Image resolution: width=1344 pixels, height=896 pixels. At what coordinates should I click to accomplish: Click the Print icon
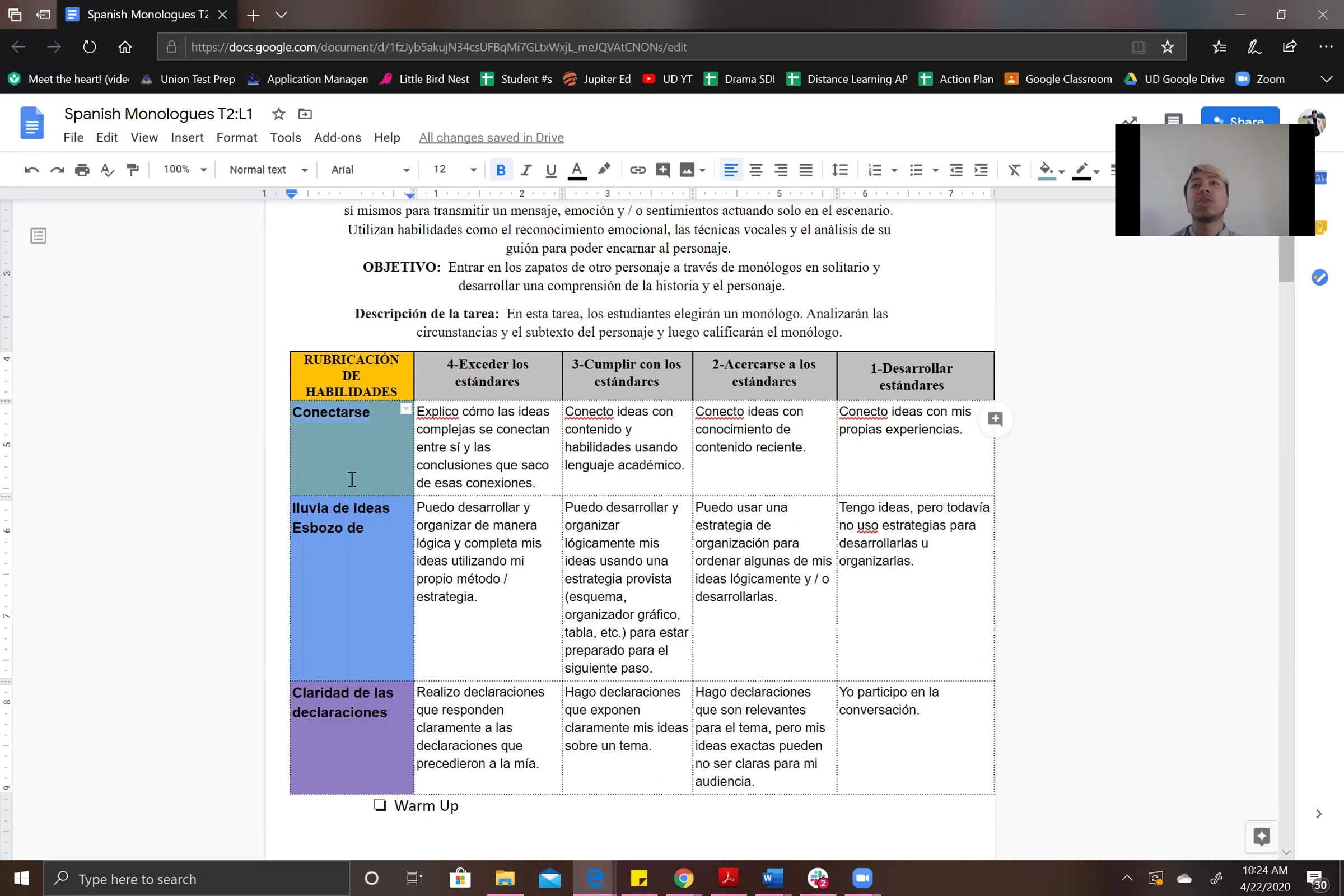tap(82, 170)
